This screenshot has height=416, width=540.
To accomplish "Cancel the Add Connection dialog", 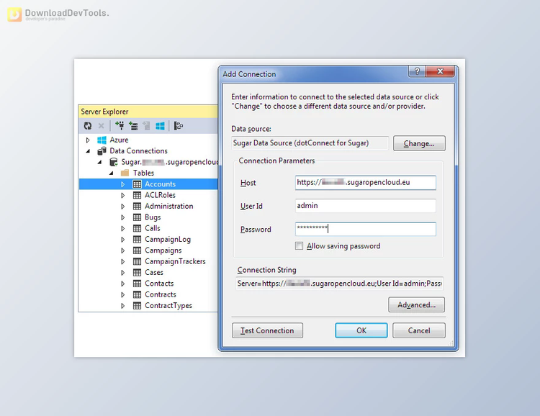I will 419,330.
